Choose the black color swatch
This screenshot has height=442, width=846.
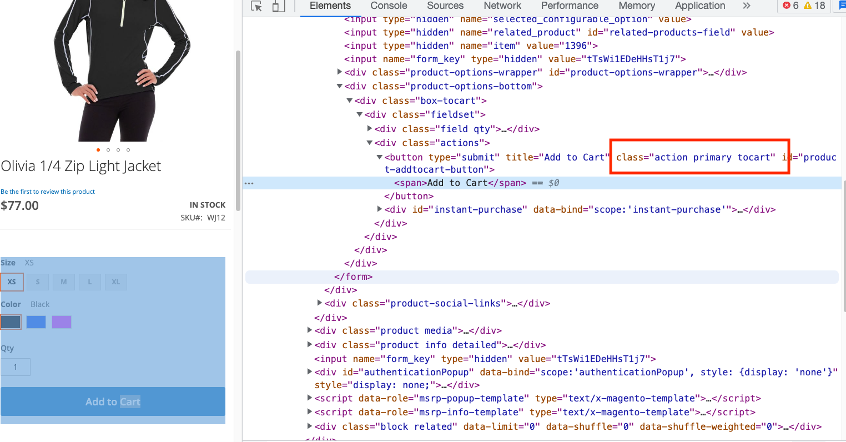point(11,322)
